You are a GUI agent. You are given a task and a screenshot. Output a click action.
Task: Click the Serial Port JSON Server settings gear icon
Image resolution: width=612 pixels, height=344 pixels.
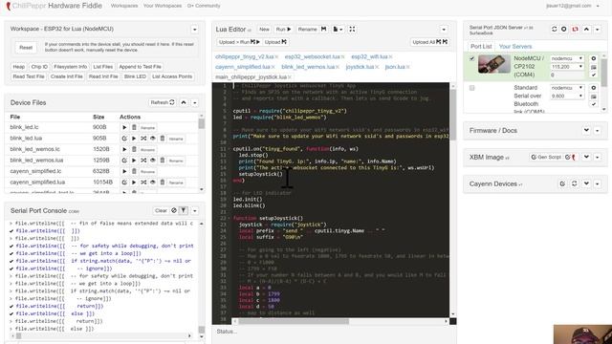point(564,30)
